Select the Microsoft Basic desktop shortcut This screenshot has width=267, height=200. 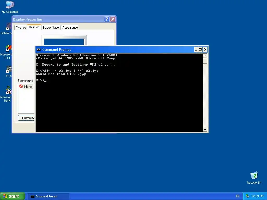click(6, 94)
